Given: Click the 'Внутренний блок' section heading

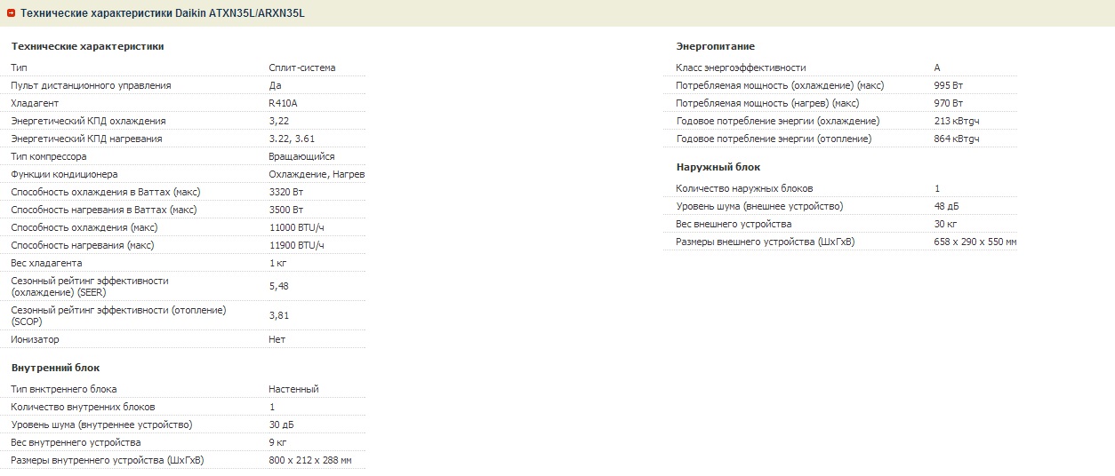Looking at the screenshot, I should 55,368.
